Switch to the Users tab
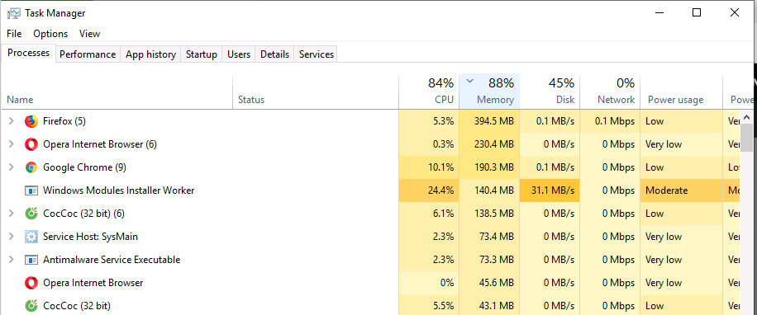The image size is (757, 315). point(239,54)
